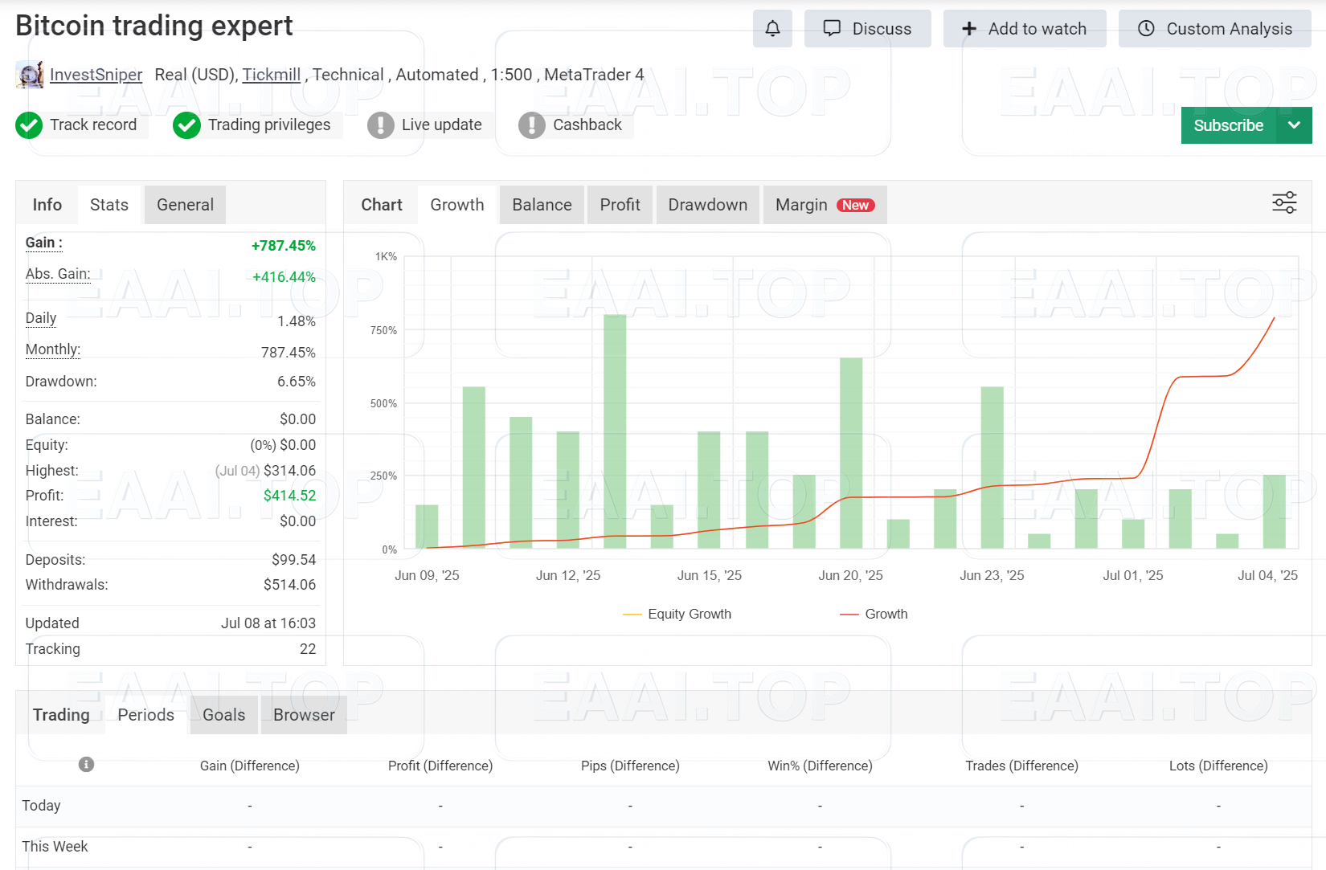This screenshot has height=870, width=1326.
Task: Open the Tickmill broker link
Action: tap(272, 74)
